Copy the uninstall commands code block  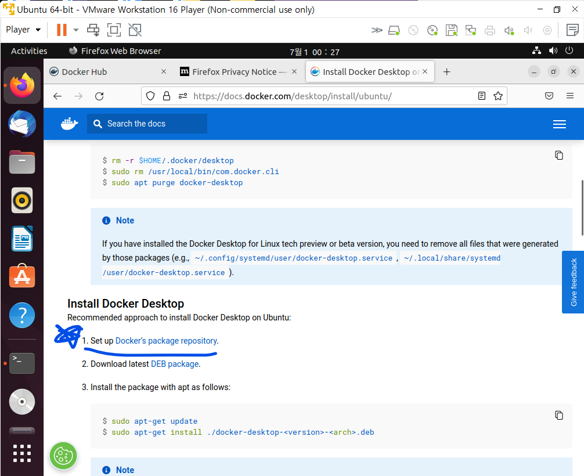coord(558,155)
